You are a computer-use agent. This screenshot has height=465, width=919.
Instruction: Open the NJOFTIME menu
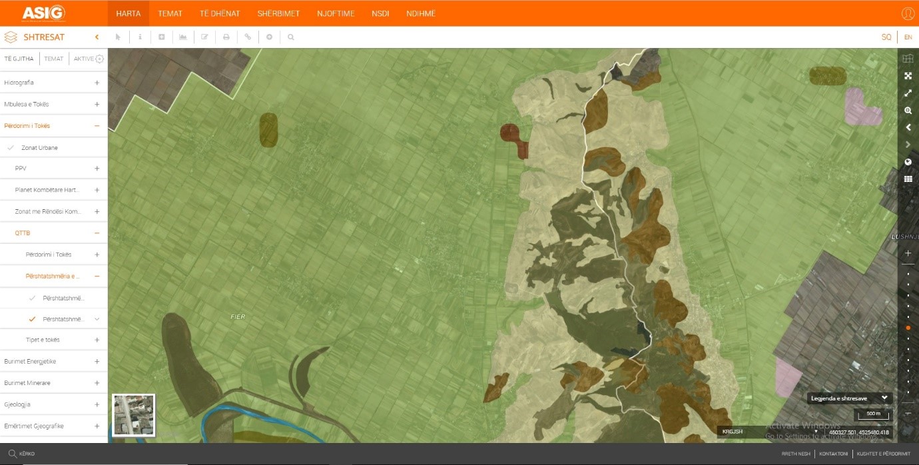pos(336,13)
